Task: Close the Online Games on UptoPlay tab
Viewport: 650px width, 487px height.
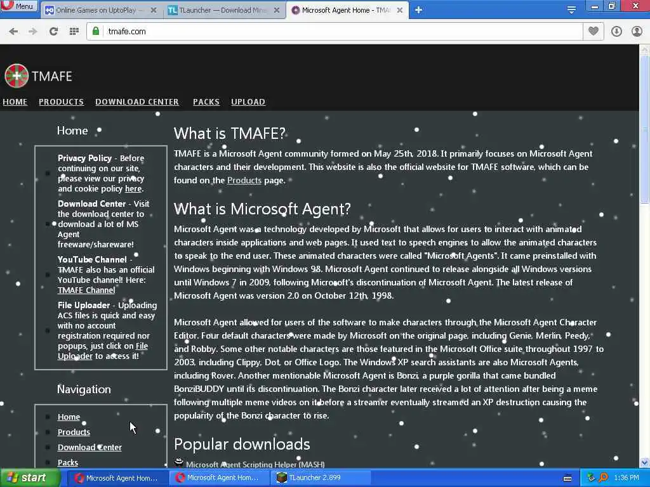Action: tap(154, 10)
